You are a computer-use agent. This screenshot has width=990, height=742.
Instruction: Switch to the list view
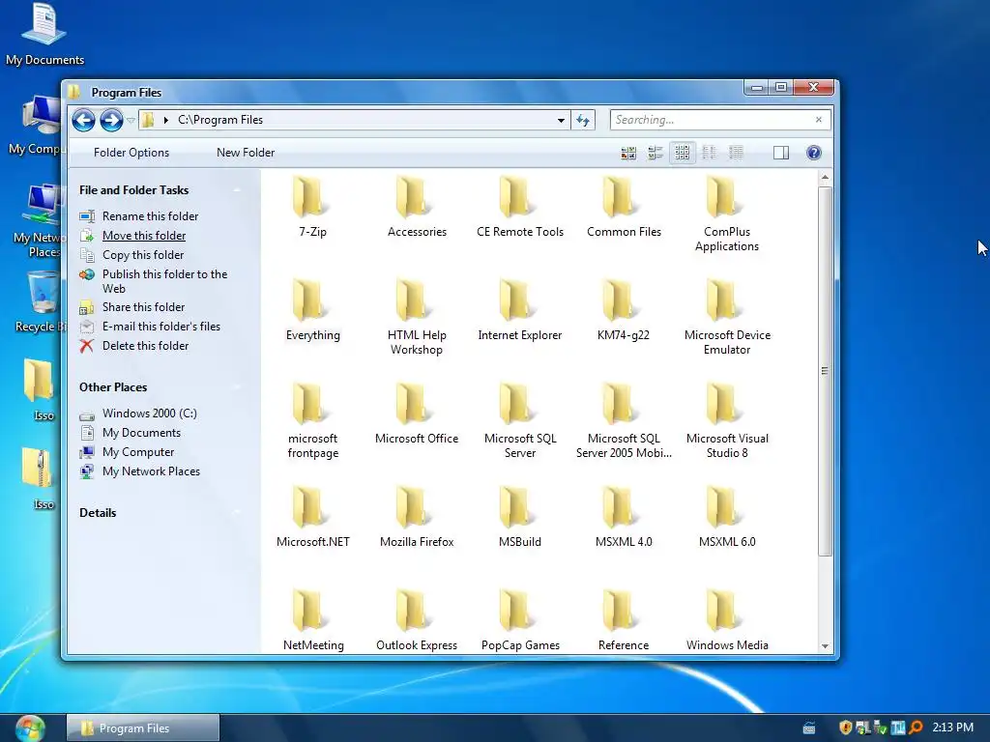[x=709, y=153]
